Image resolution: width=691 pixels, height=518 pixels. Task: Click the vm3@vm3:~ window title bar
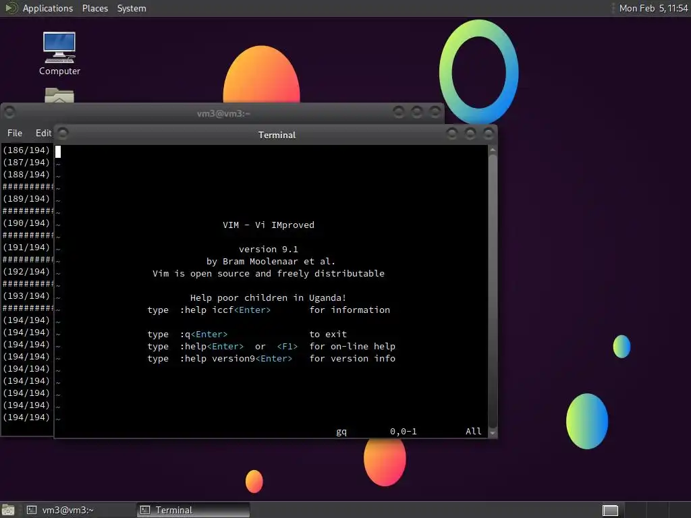coord(223,113)
